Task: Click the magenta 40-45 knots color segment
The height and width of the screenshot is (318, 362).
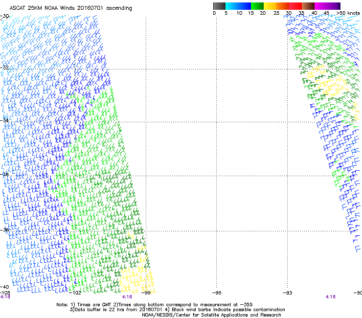Action: tap(321, 6)
